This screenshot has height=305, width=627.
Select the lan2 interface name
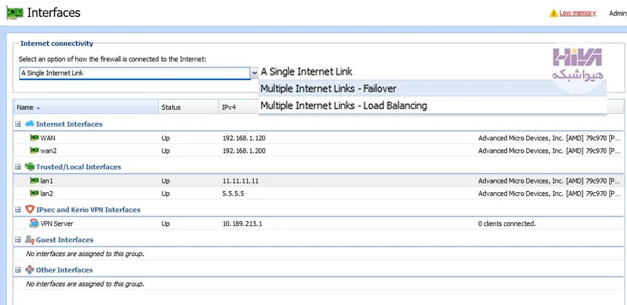coord(47,194)
